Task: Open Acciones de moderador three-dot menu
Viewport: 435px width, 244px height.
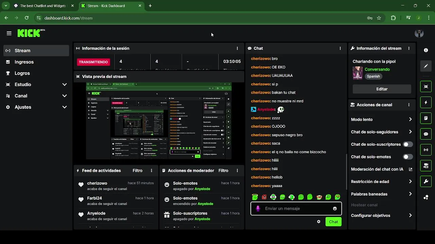Action: tap(237, 170)
